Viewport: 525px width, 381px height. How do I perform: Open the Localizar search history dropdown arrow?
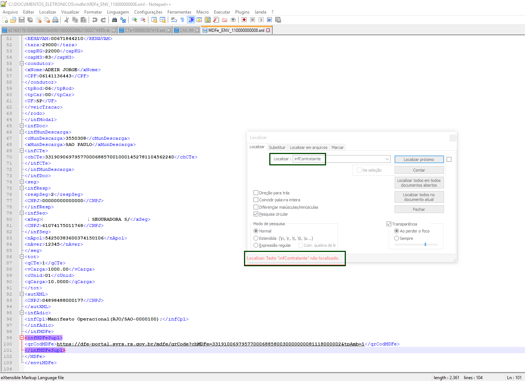(387, 159)
